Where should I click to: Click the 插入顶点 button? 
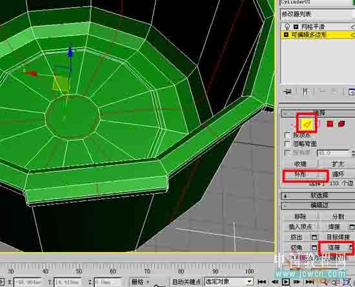pos(300,227)
